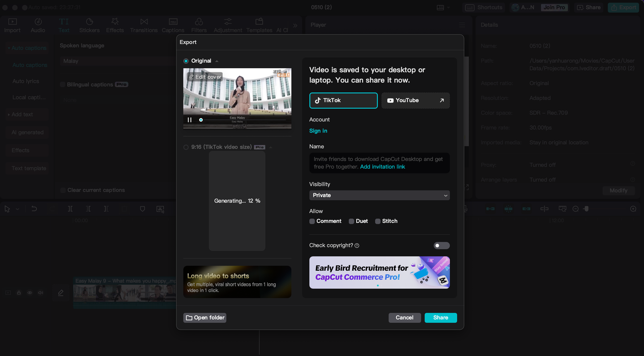The height and width of the screenshot is (356, 644).
Task: Cancel the export dialog
Action: [405, 318]
